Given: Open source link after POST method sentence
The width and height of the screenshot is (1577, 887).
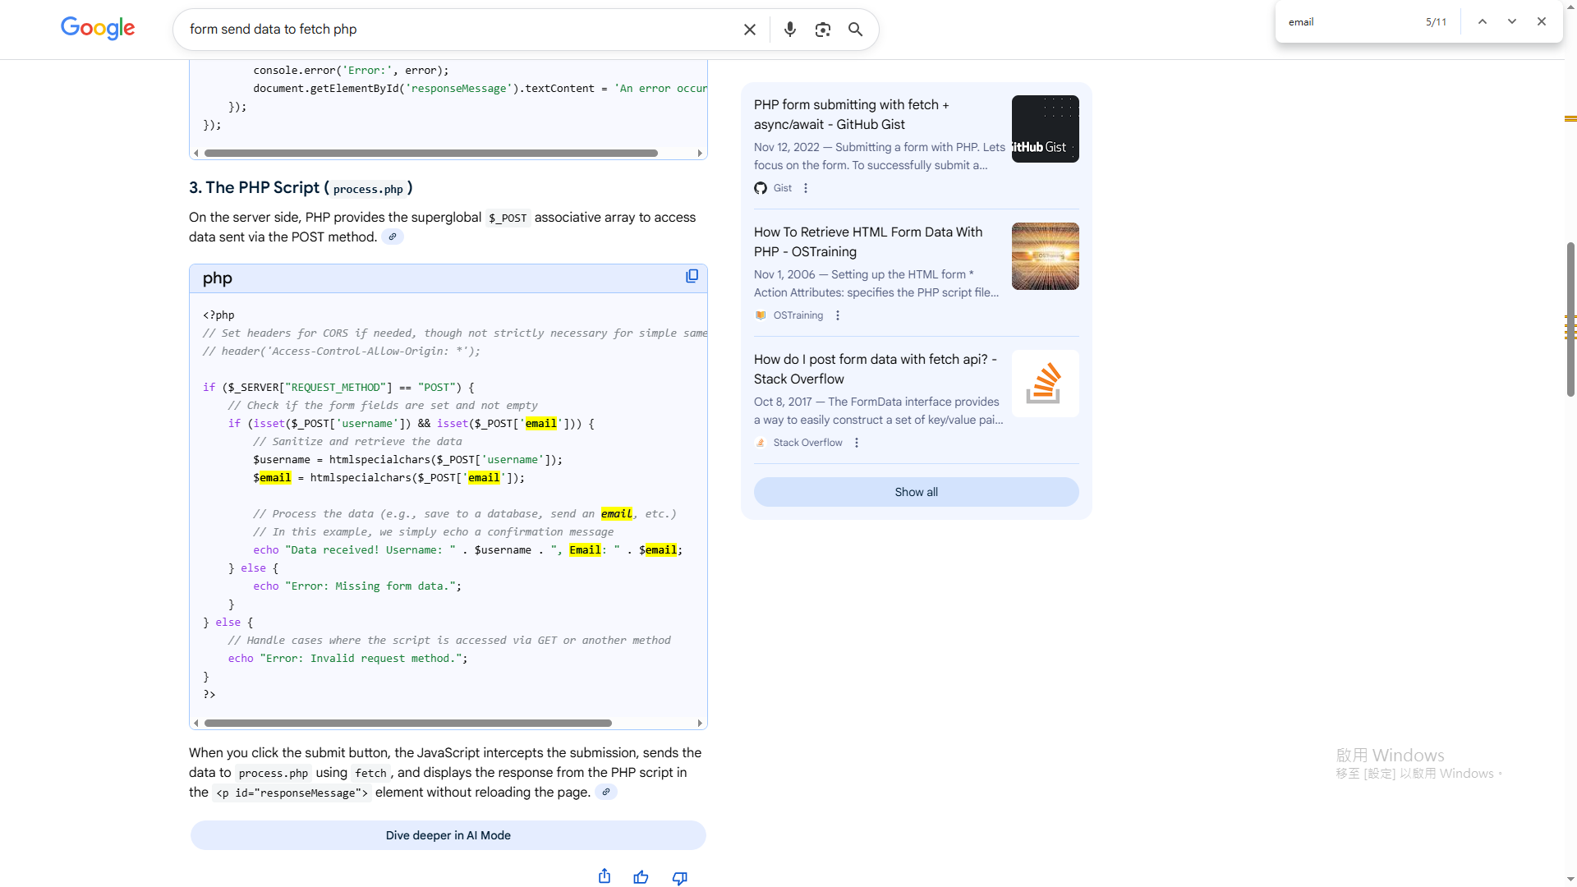Looking at the screenshot, I should click(x=393, y=237).
